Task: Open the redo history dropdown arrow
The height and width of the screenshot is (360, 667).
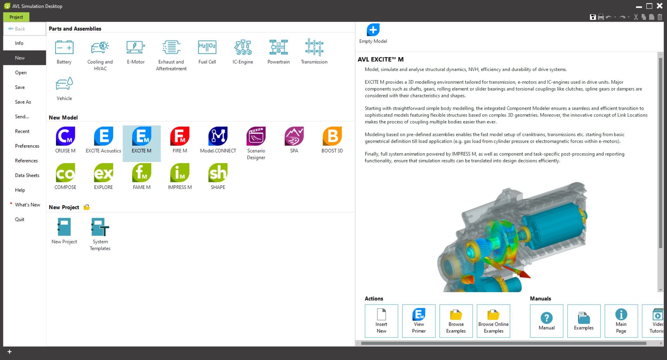Action: coord(629,17)
